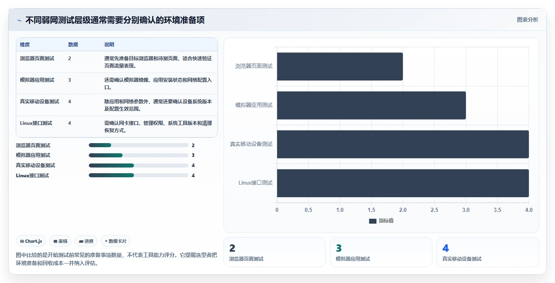Image resolution: width=555 pixels, height=283 pixels.
Task: Click the data card showing 4 真实移动设备测试
Action: 488,252
